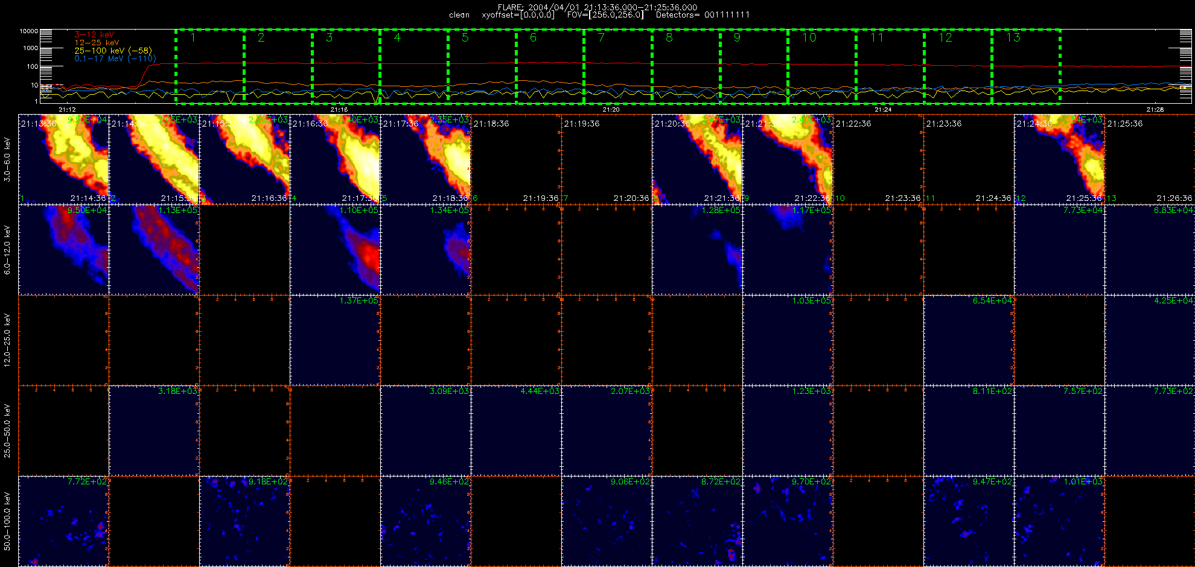
Task: Click the '8.11E+02' peak value text
Action: tap(993, 391)
